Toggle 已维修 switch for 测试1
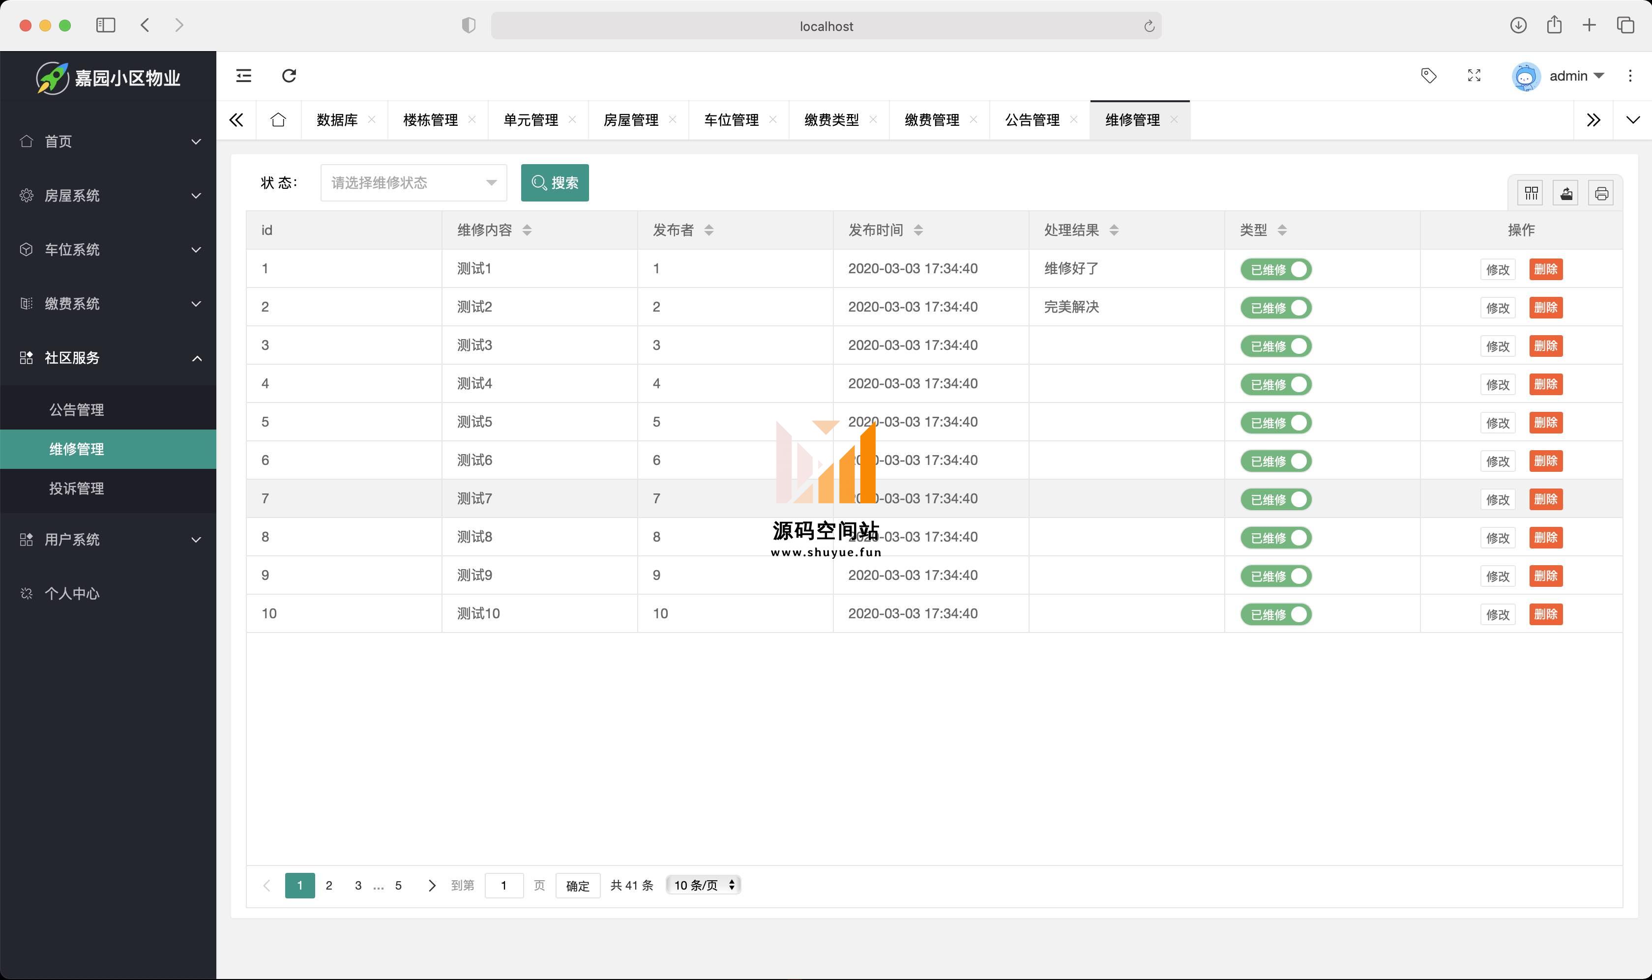The width and height of the screenshot is (1652, 980). point(1275,269)
